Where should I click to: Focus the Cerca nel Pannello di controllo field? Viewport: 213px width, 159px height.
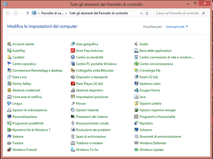pyautogui.click(x=180, y=13)
